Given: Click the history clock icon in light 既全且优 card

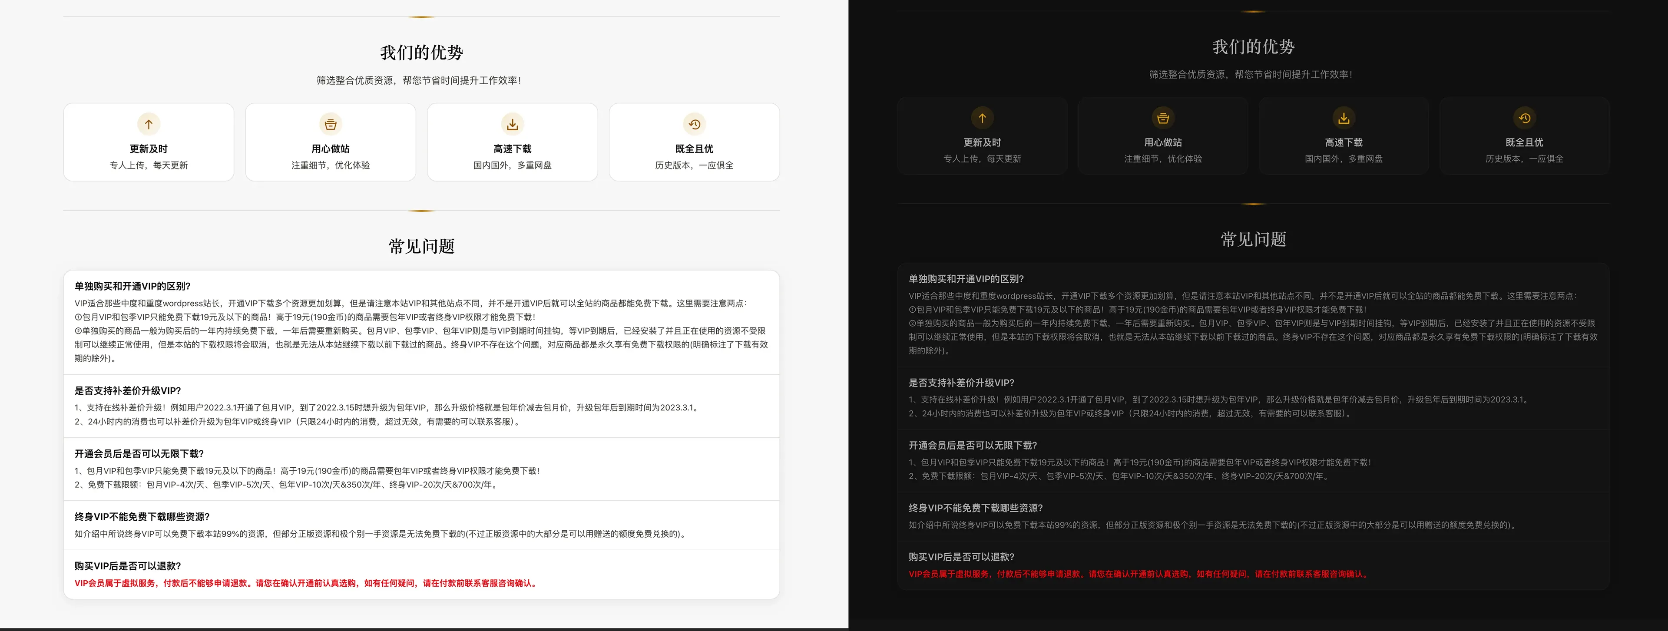Looking at the screenshot, I should (x=694, y=124).
